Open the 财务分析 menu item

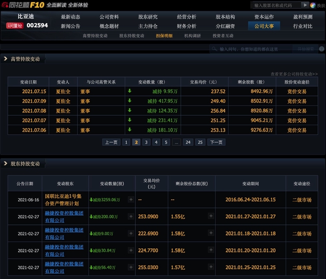186,26
